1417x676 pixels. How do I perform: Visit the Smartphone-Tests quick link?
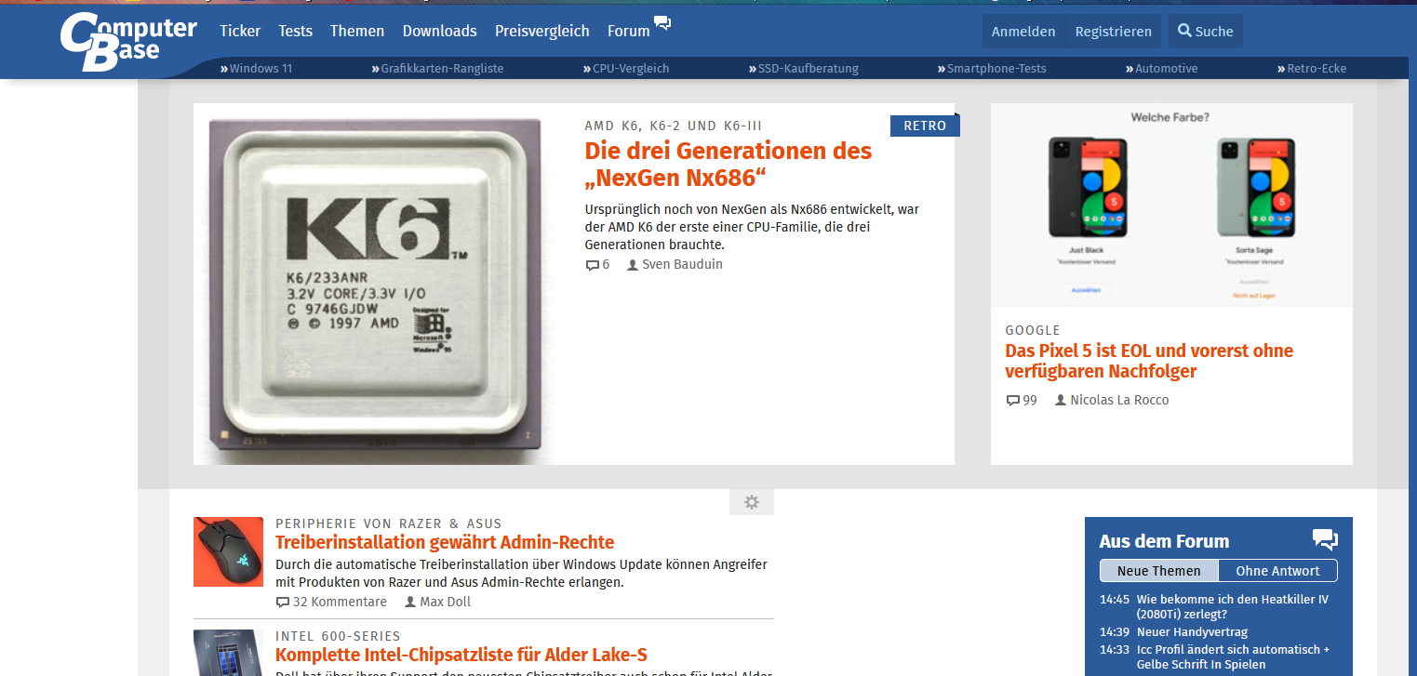992,68
